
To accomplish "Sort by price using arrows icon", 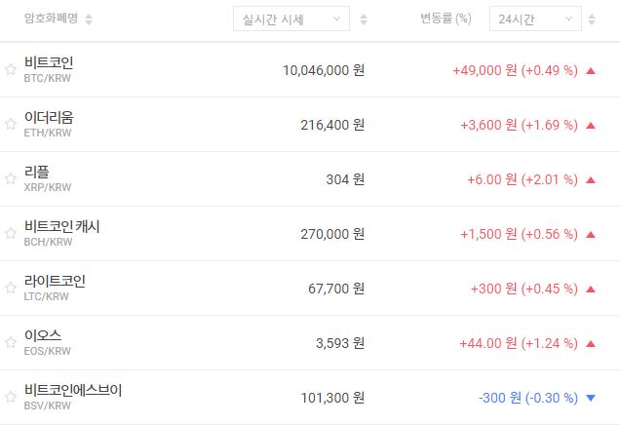I will pyautogui.click(x=364, y=19).
